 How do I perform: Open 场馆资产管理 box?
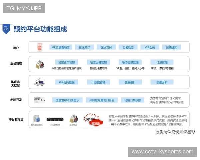click(x=66, y=62)
